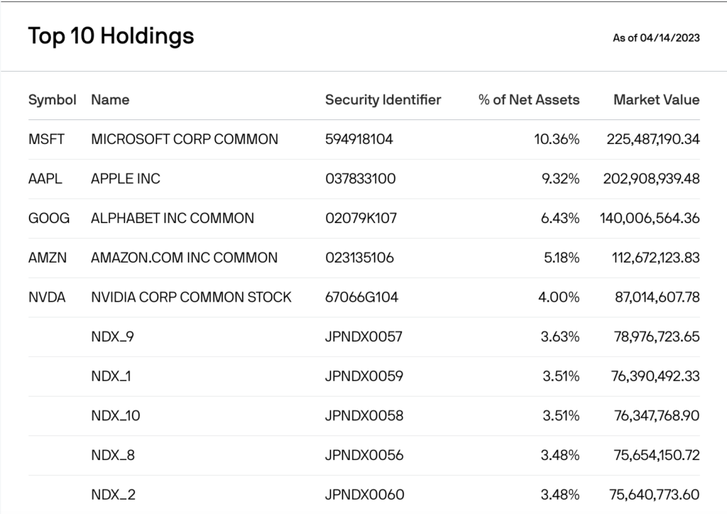Click the Top 10 Holdings heading

click(111, 36)
